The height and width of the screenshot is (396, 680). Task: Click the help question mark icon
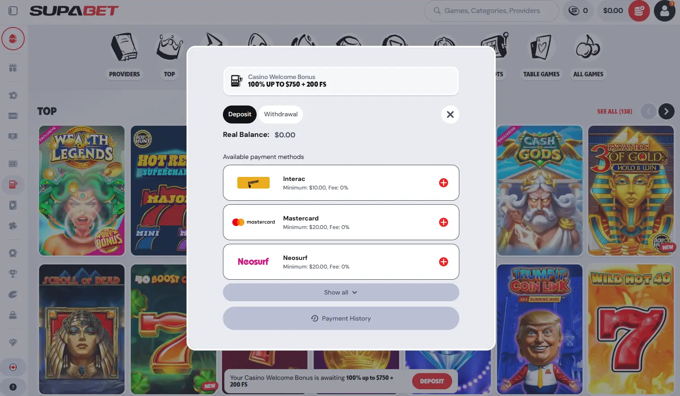click(x=13, y=387)
